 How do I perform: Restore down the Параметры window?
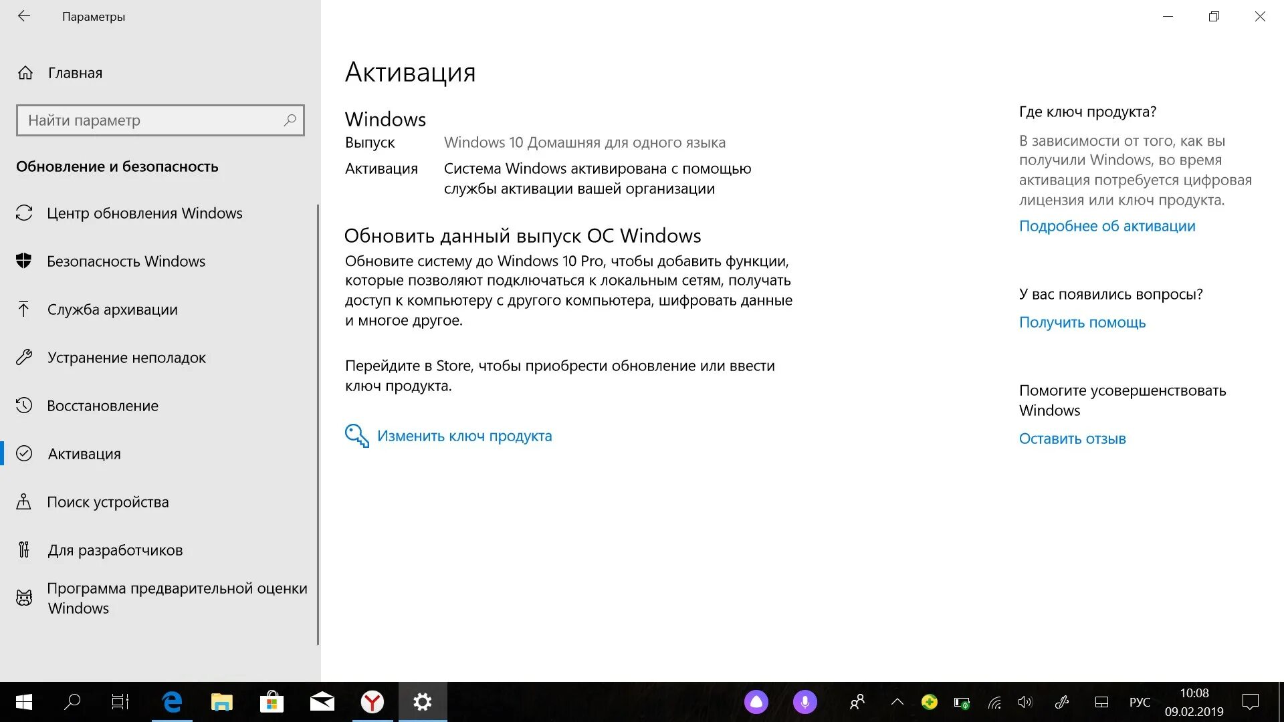pos(1214,16)
